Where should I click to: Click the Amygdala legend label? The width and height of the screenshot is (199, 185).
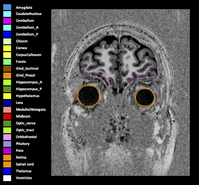pyautogui.click(x=24, y=8)
